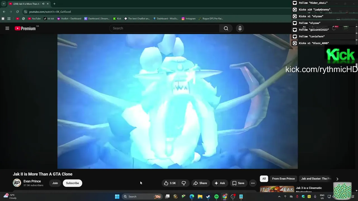Viewport: 358px width, 201px height.
Task: Open a new browser tab with plus
Action: pos(54,4)
